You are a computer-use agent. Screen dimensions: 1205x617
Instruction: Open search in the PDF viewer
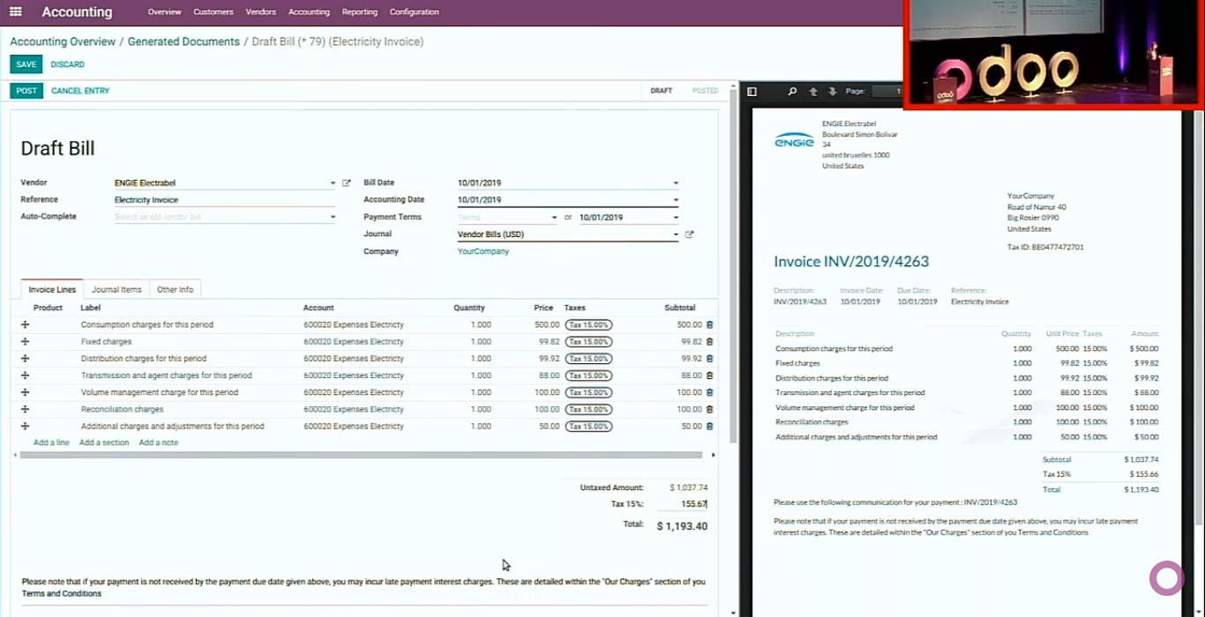792,91
